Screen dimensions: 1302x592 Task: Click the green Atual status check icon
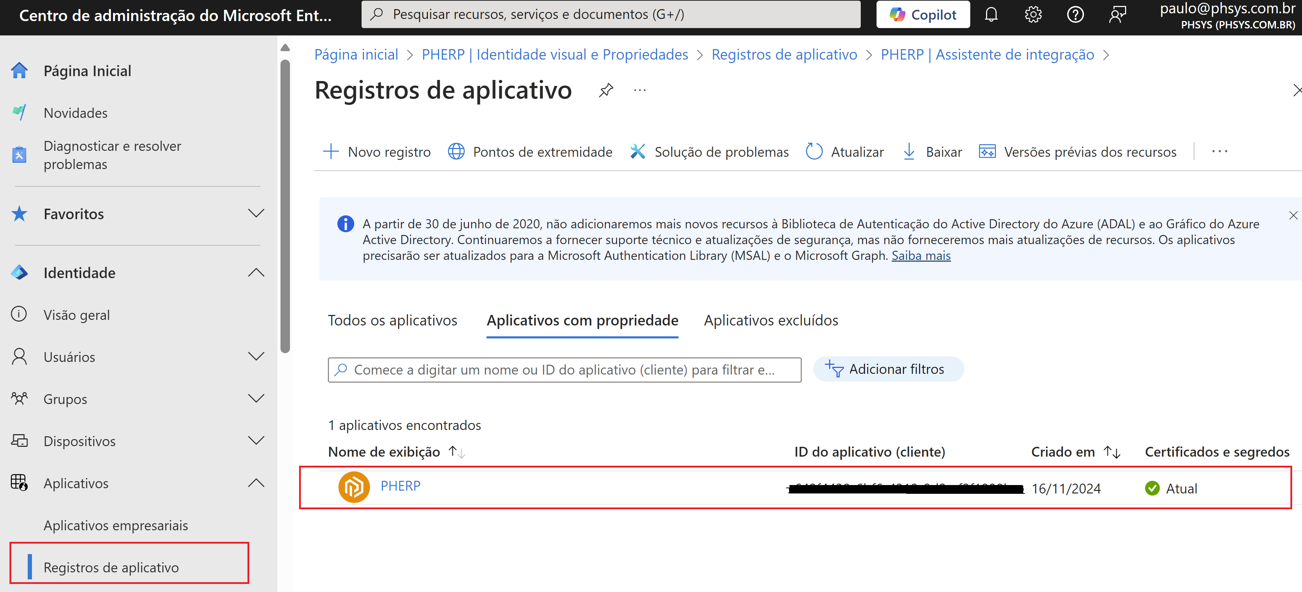[x=1152, y=489]
